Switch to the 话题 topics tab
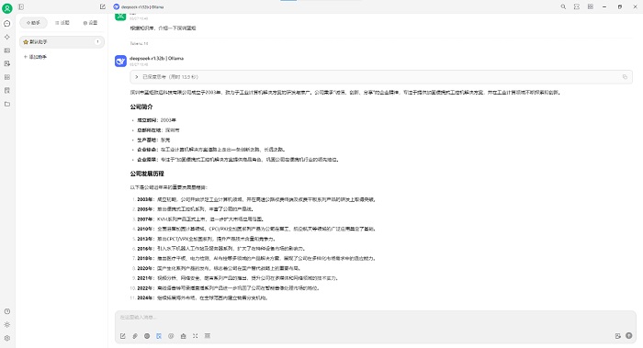Screen dimensions: 643x348 (62, 23)
